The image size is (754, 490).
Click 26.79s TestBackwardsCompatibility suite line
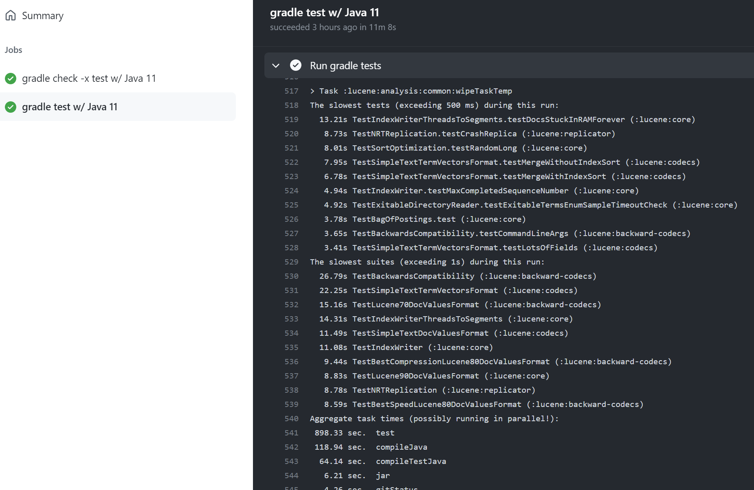coord(458,276)
